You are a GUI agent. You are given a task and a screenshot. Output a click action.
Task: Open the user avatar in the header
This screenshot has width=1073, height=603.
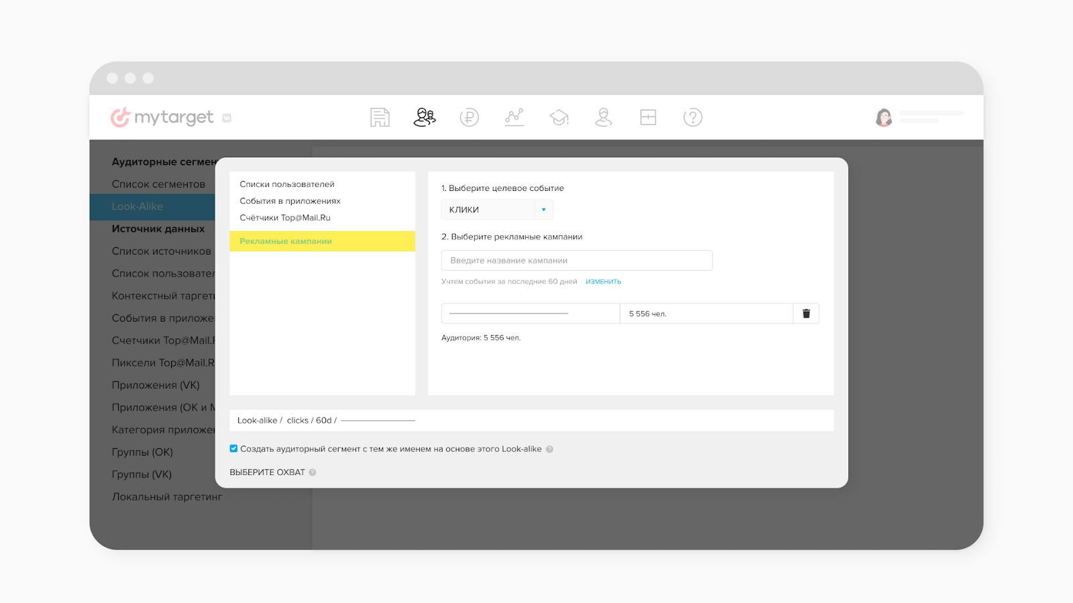coord(884,117)
